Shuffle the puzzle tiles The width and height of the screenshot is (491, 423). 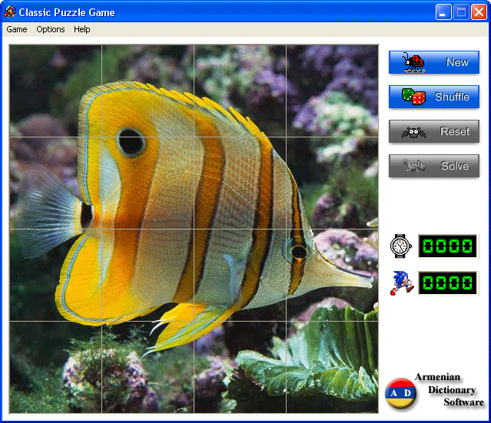coord(433,97)
